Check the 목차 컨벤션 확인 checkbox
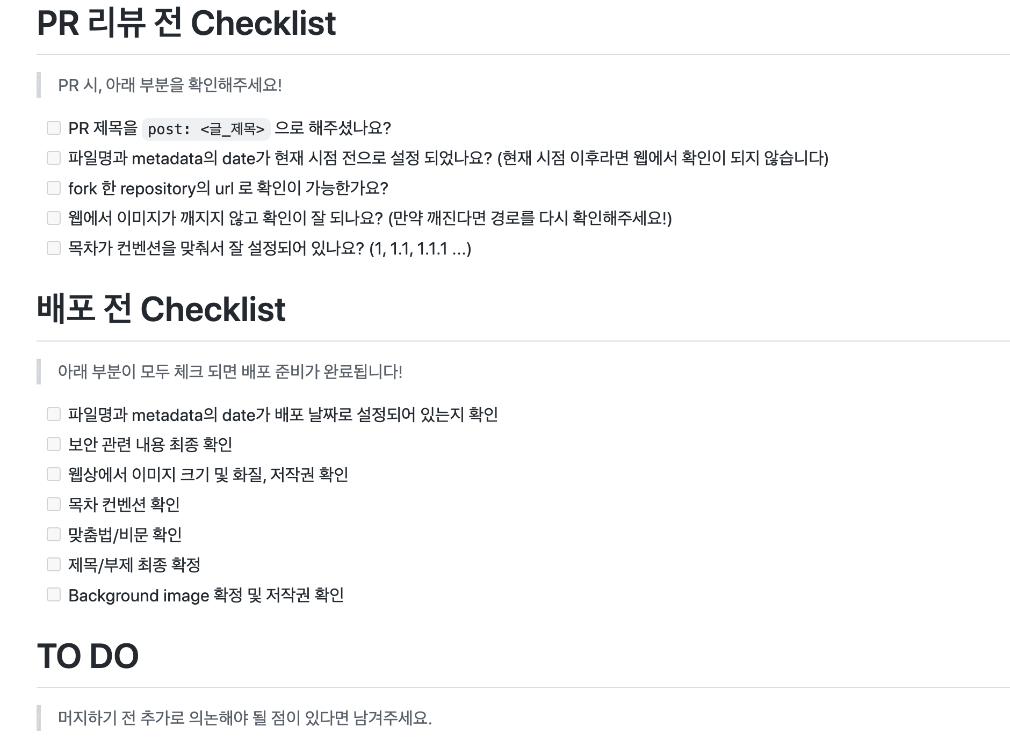This screenshot has height=755, width=1010. [x=54, y=504]
